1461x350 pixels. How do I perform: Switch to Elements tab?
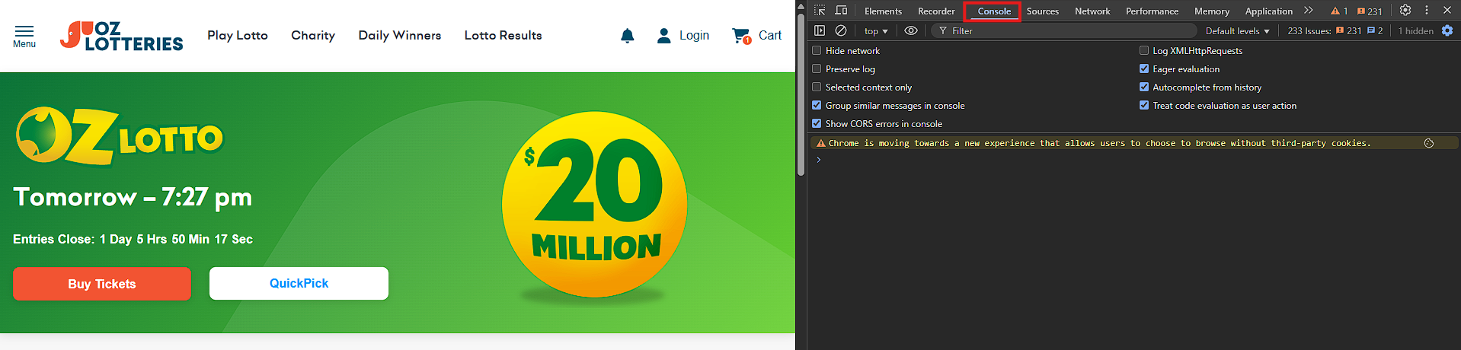point(883,11)
